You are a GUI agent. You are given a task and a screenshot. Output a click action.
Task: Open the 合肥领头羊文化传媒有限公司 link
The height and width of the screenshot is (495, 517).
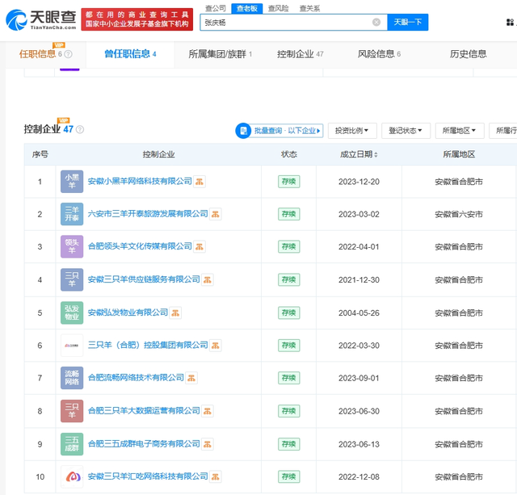[140, 246]
